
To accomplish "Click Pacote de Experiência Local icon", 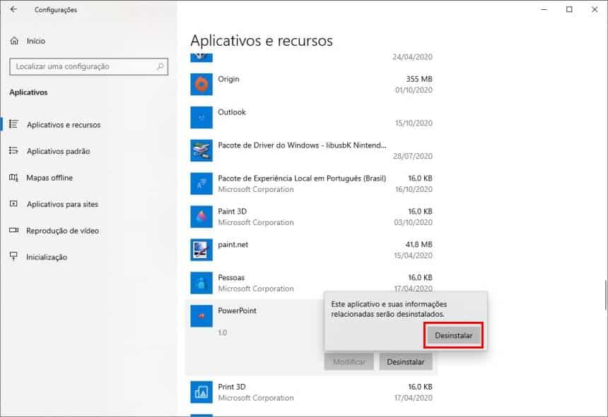I will pos(201,183).
